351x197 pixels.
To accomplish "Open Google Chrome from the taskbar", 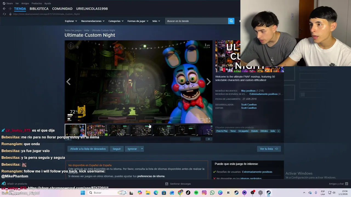I will 180,193.
